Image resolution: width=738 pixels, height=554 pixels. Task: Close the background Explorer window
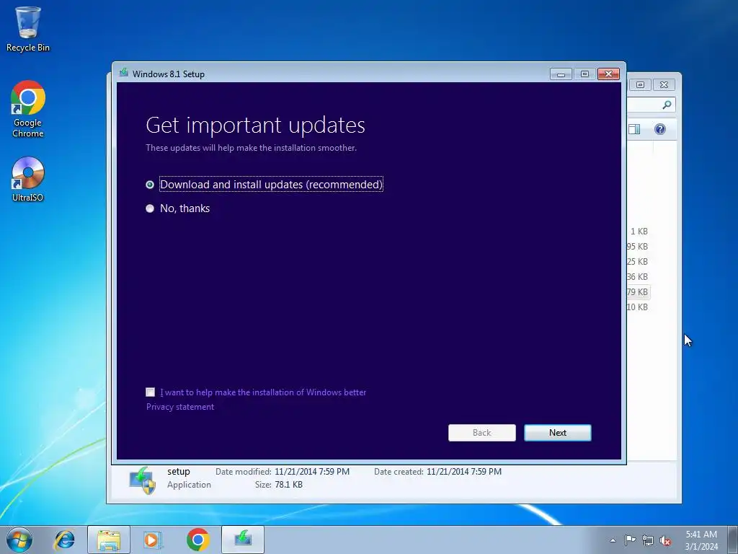pyautogui.click(x=664, y=85)
